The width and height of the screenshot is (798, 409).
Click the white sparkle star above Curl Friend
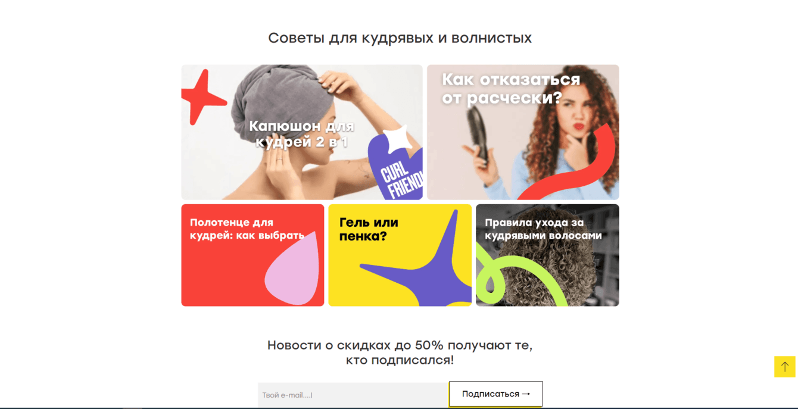(398, 139)
